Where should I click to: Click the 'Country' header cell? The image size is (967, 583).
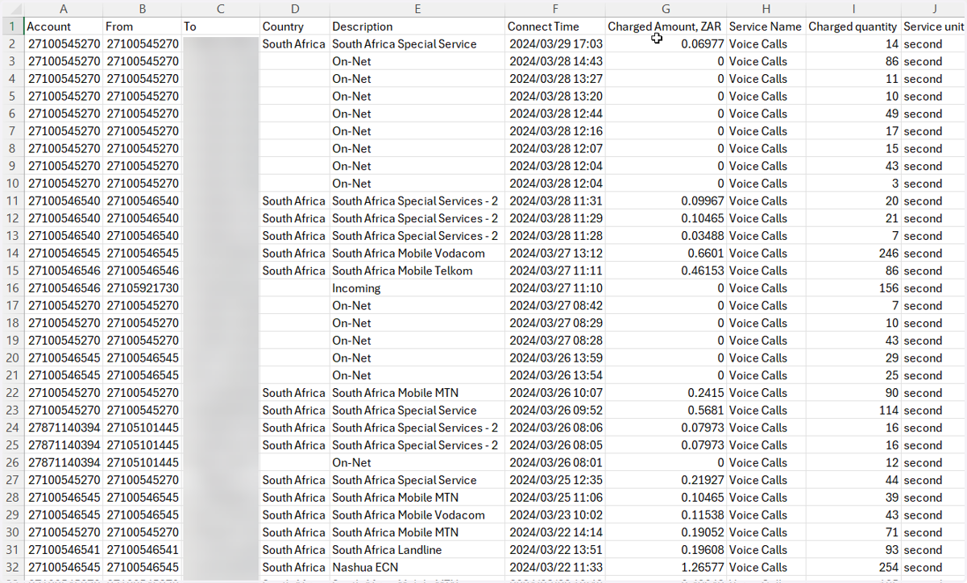(x=294, y=26)
